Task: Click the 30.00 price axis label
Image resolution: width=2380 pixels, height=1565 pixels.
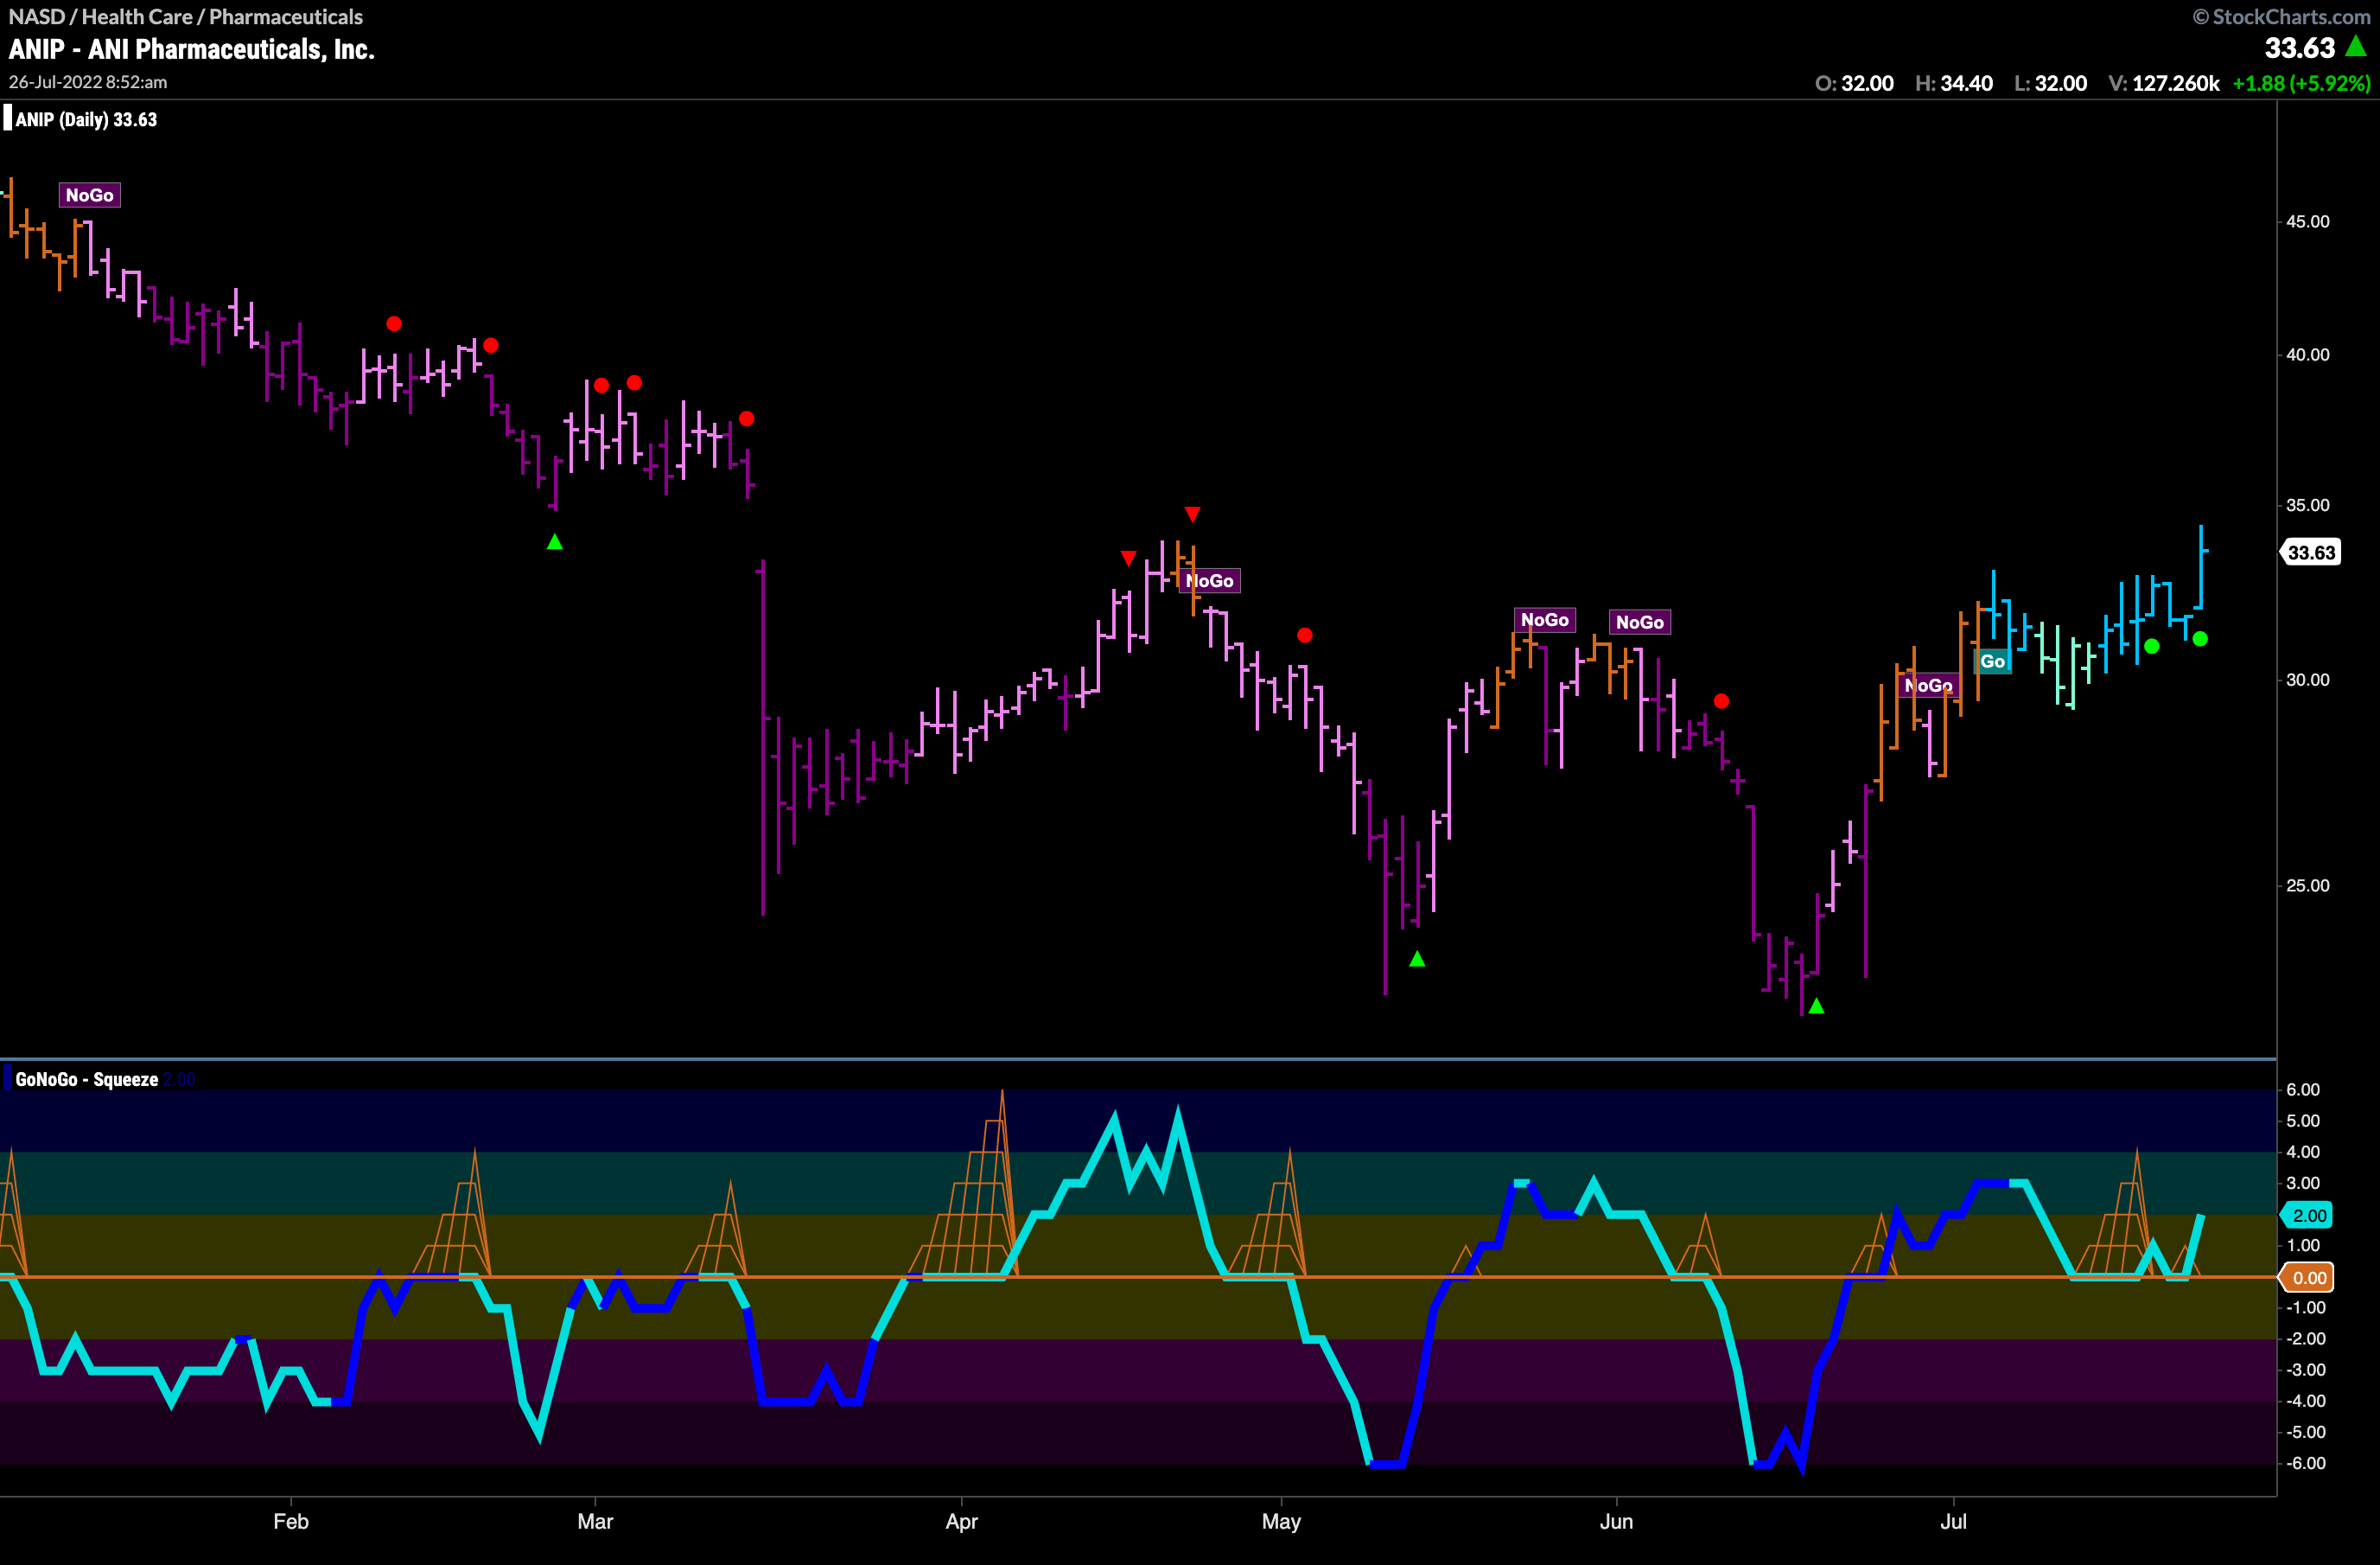Action: tap(2307, 680)
